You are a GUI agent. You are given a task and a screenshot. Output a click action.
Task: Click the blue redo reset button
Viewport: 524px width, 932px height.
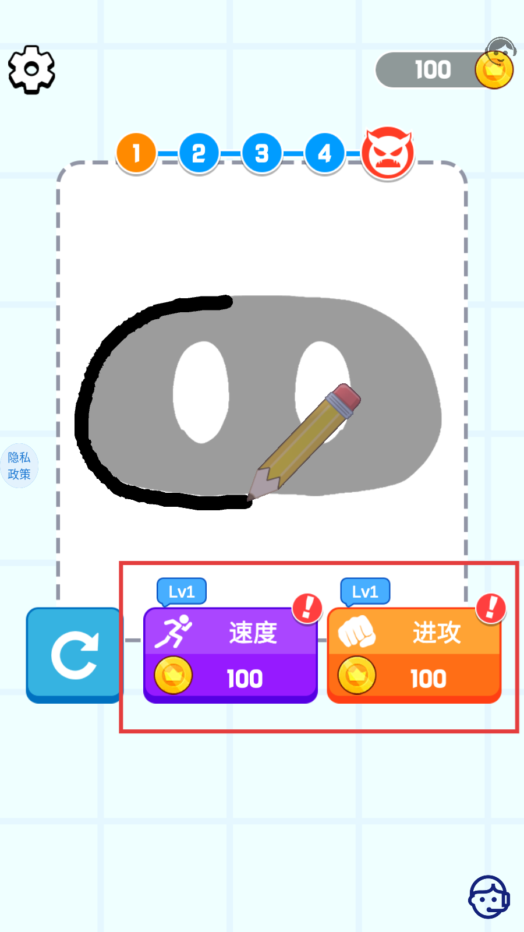tap(74, 656)
